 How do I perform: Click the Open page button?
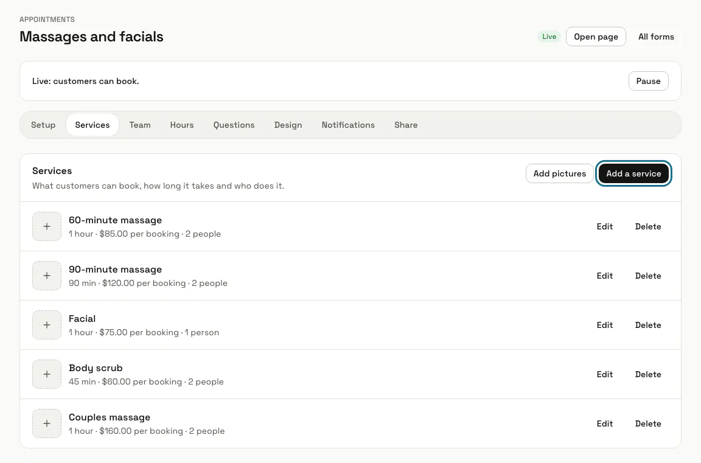pyautogui.click(x=596, y=37)
